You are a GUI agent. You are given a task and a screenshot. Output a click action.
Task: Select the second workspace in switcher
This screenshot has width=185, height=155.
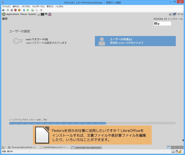173,147
